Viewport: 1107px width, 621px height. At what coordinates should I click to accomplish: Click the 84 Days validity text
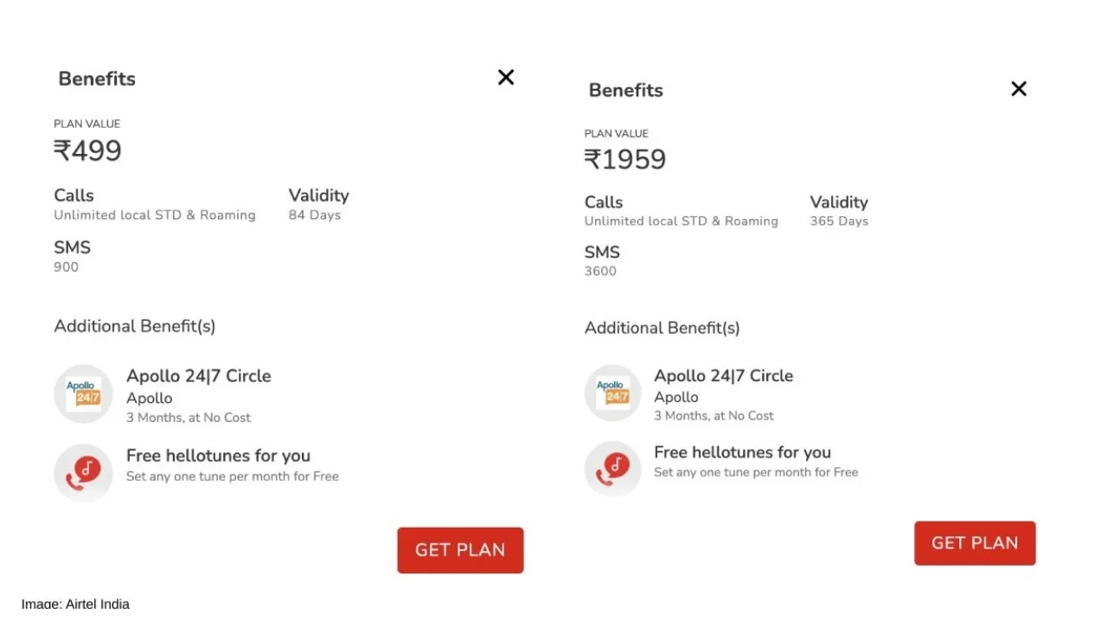(x=315, y=215)
